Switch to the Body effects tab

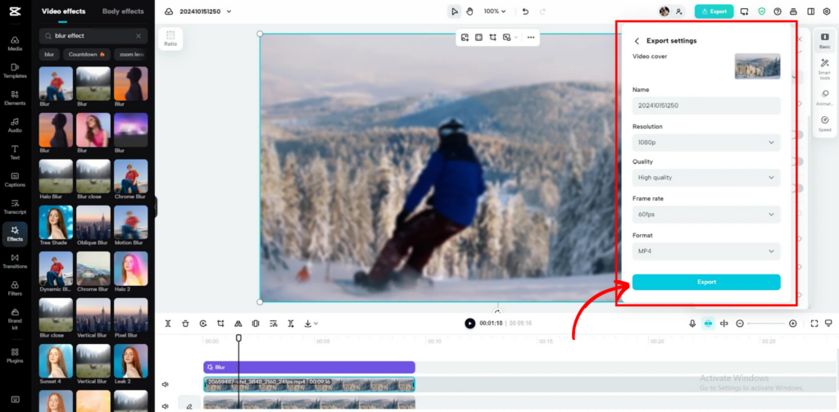point(123,11)
